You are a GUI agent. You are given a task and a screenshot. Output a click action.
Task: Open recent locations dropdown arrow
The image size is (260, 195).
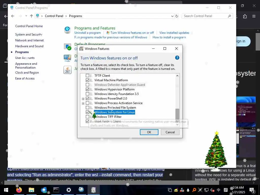(26, 16)
